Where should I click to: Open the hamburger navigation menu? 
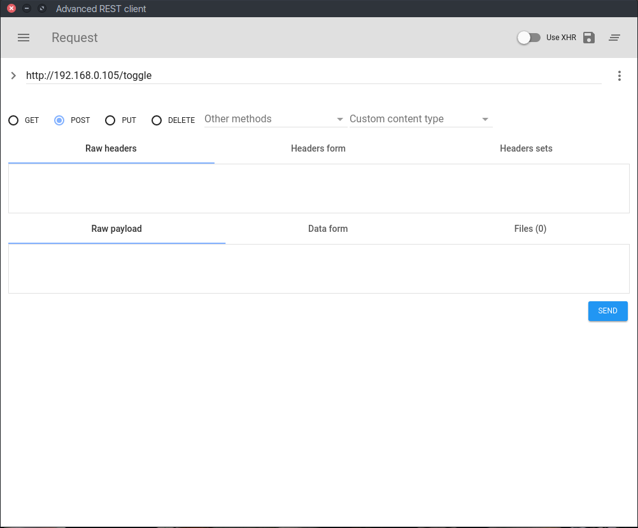[24, 38]
